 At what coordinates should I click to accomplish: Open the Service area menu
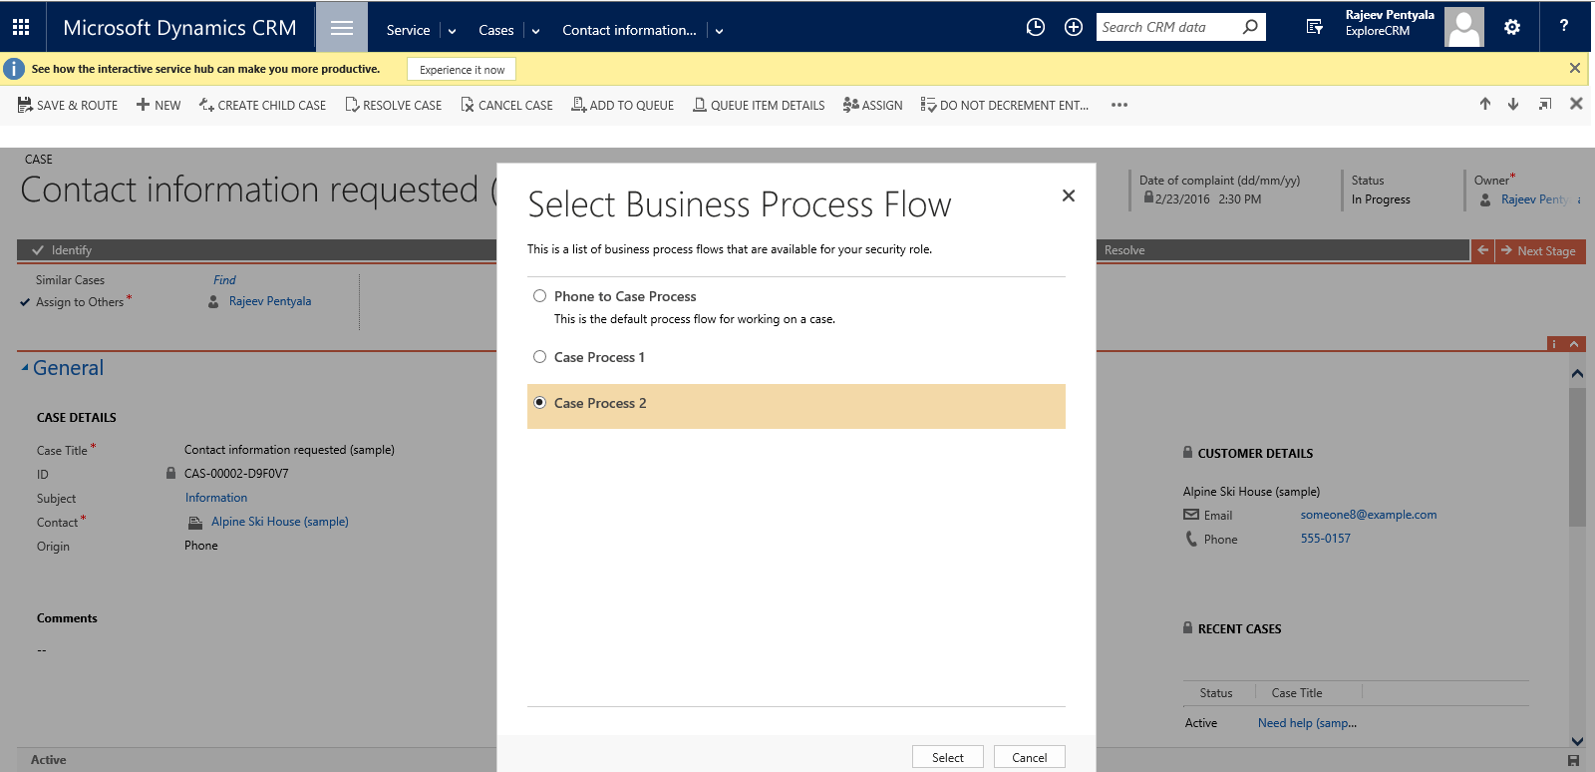409,30
